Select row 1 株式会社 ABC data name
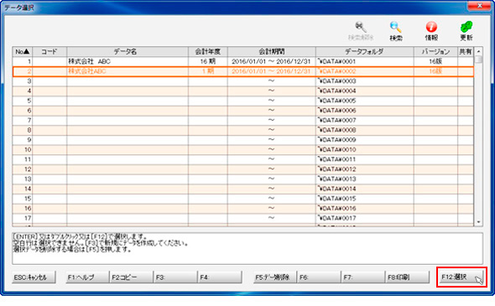This screenshot has height=306, width=495. (x=128, y=61)
